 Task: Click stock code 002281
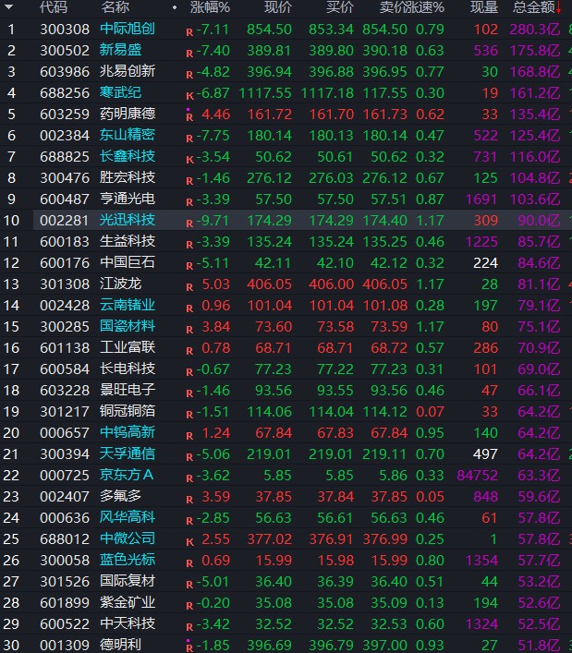point(65,221)
